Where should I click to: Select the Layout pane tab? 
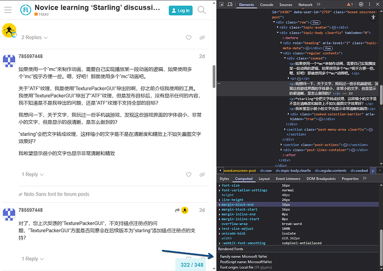coord(264,179)
